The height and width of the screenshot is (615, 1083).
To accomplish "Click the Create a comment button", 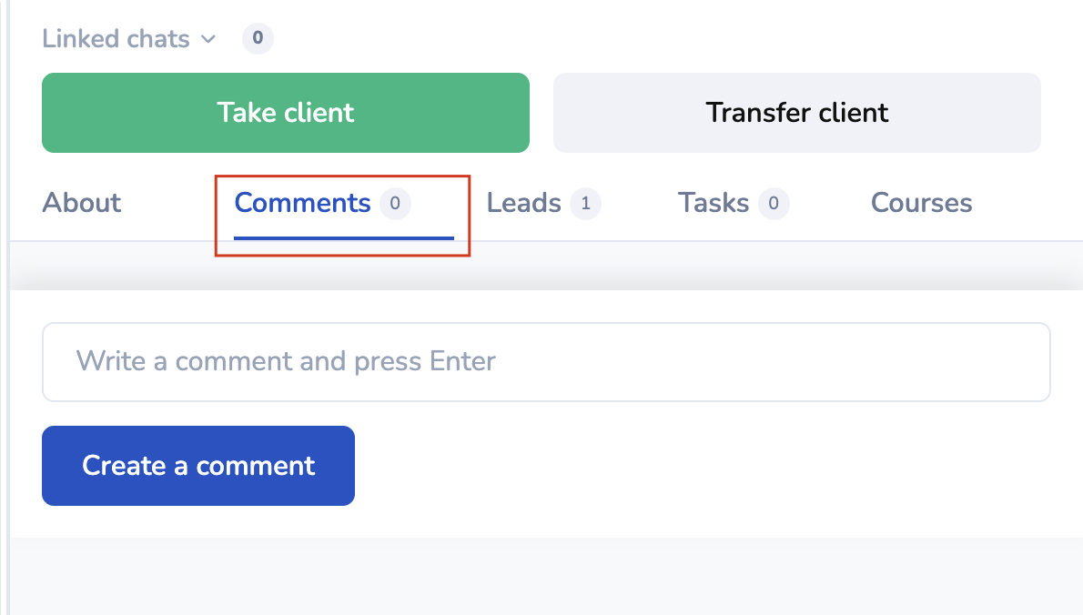I will pos(198,466).
